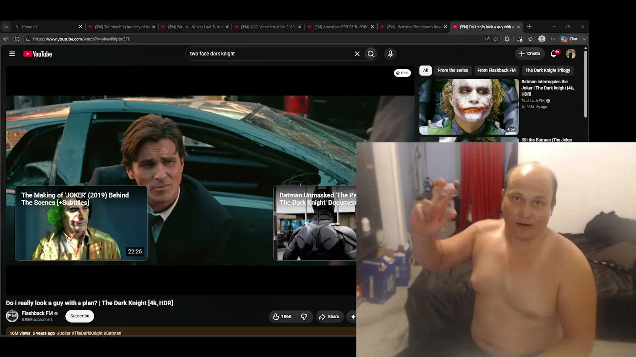Select the 'From the series' chip

pos(453,70)
